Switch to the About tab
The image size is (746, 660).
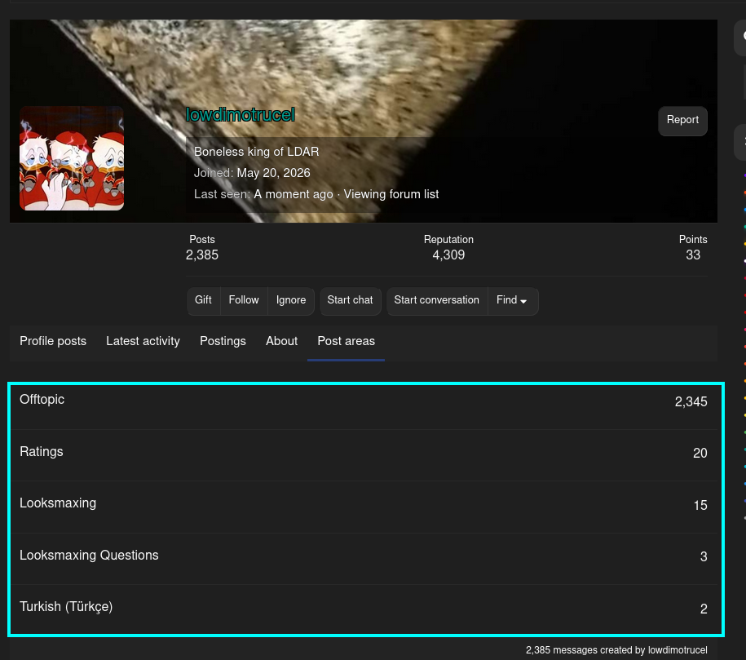coord(281,342)
